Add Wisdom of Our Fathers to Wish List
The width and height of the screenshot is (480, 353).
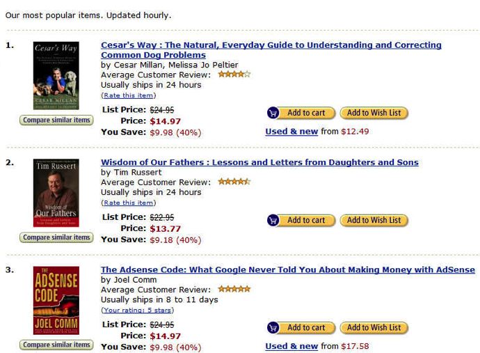tap(374, 220)
